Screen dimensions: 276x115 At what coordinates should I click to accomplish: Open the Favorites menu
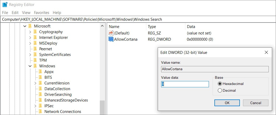tap(42, 13)
